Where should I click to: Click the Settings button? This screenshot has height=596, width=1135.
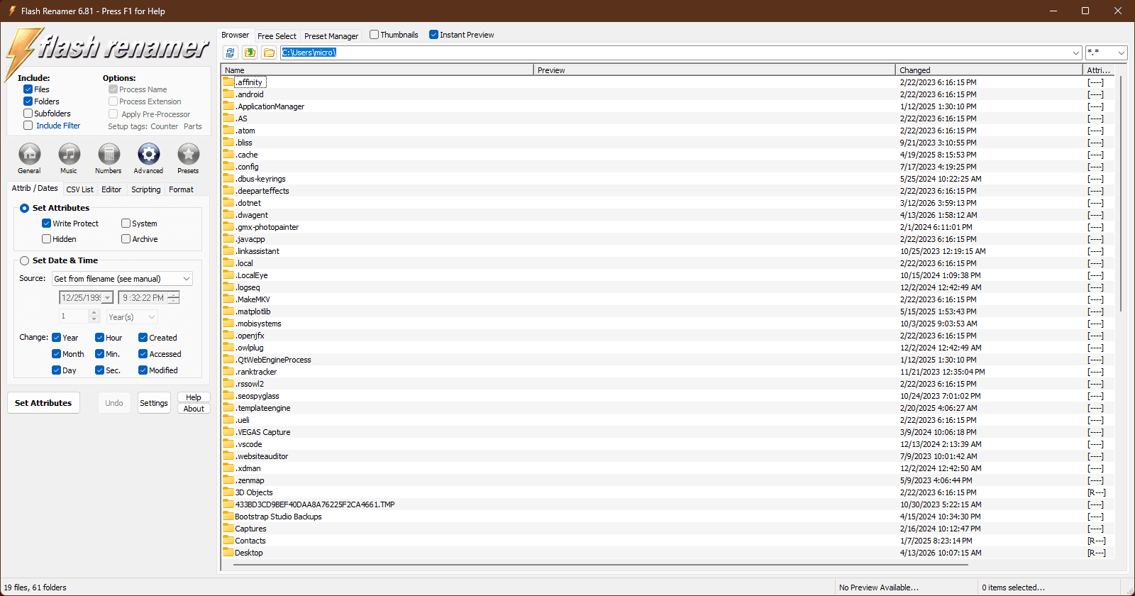[154, 403]
